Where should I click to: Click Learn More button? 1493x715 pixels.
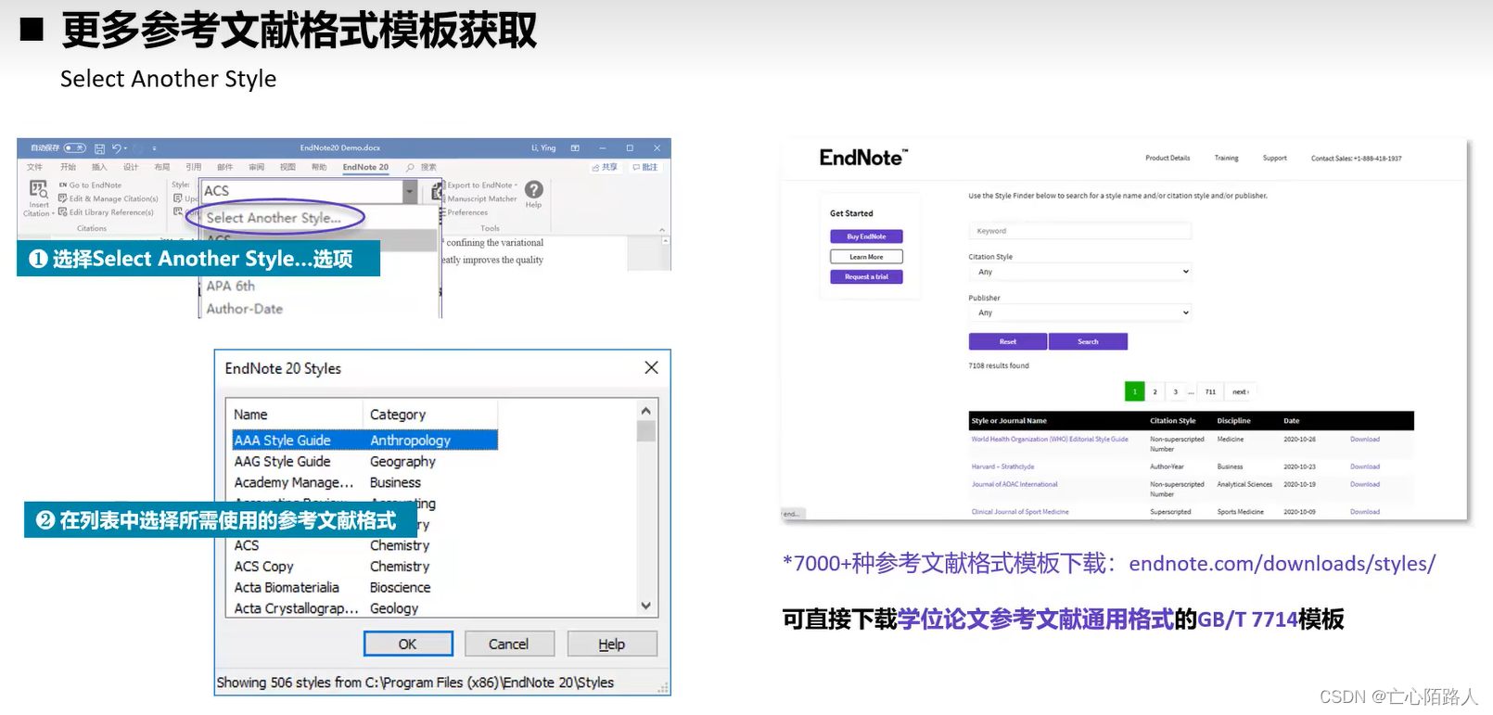tap(866, 257)
